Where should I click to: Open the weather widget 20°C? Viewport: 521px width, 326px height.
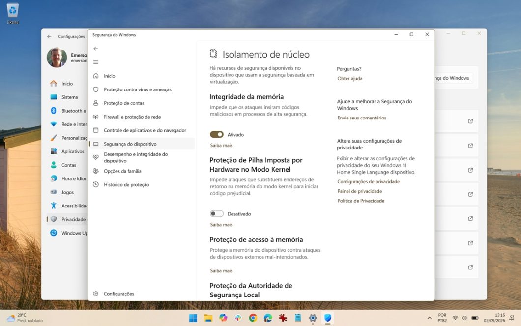click(x=25, y=318)
